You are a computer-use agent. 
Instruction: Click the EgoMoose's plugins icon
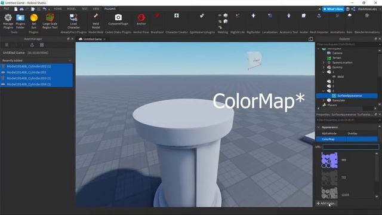coord(202,16)
